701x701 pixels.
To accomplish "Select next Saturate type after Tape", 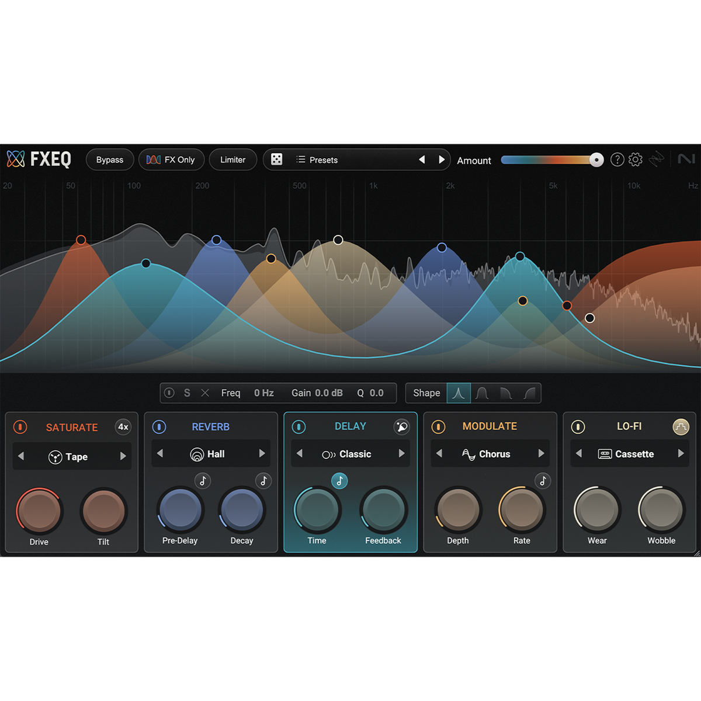I will (123, 456).
